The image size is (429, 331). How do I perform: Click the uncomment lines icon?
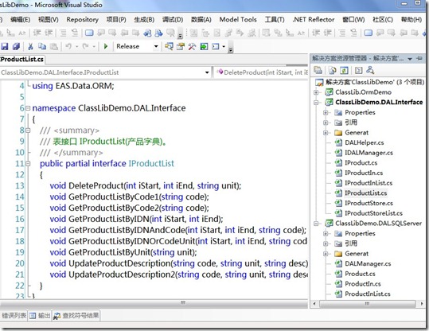coord(75,33)
